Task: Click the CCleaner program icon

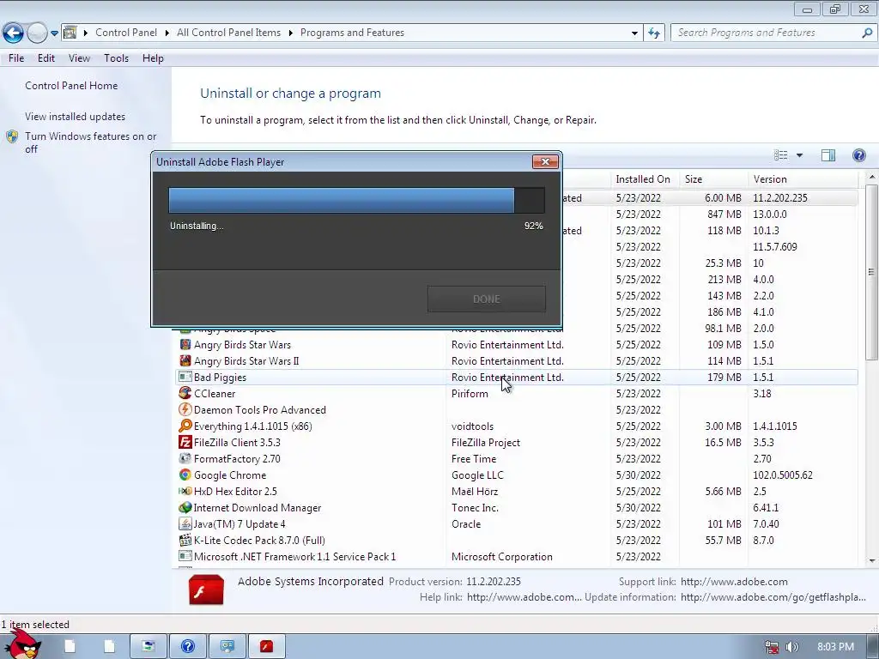Action: 185,393
